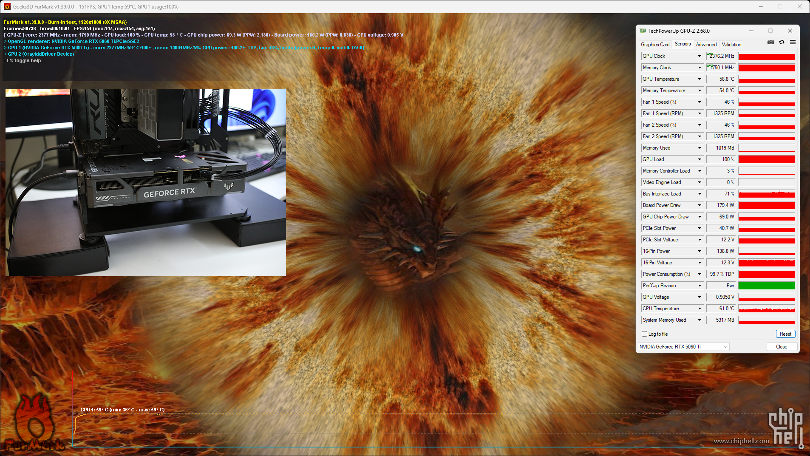
Task: Open the Validation tab
Action: pyautogui.click(x=731, y=45)
